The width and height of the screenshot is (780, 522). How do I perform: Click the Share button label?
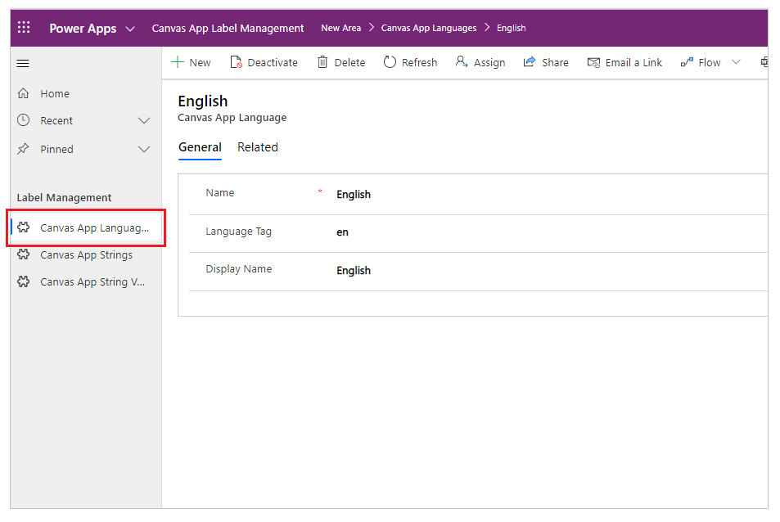[x=555, y=63]
